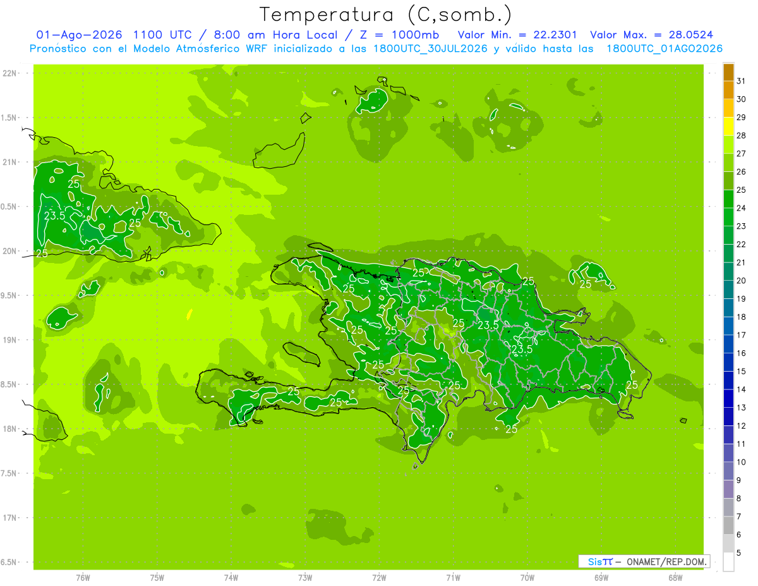Click the 01-Ago-2026 date label

pyautogui.click(x=80, y=35)
